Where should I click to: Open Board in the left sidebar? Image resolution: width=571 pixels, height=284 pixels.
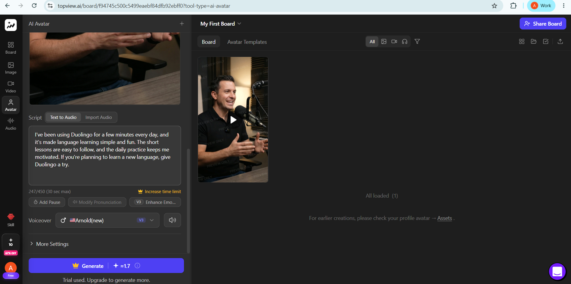click(x=10, y=48)
